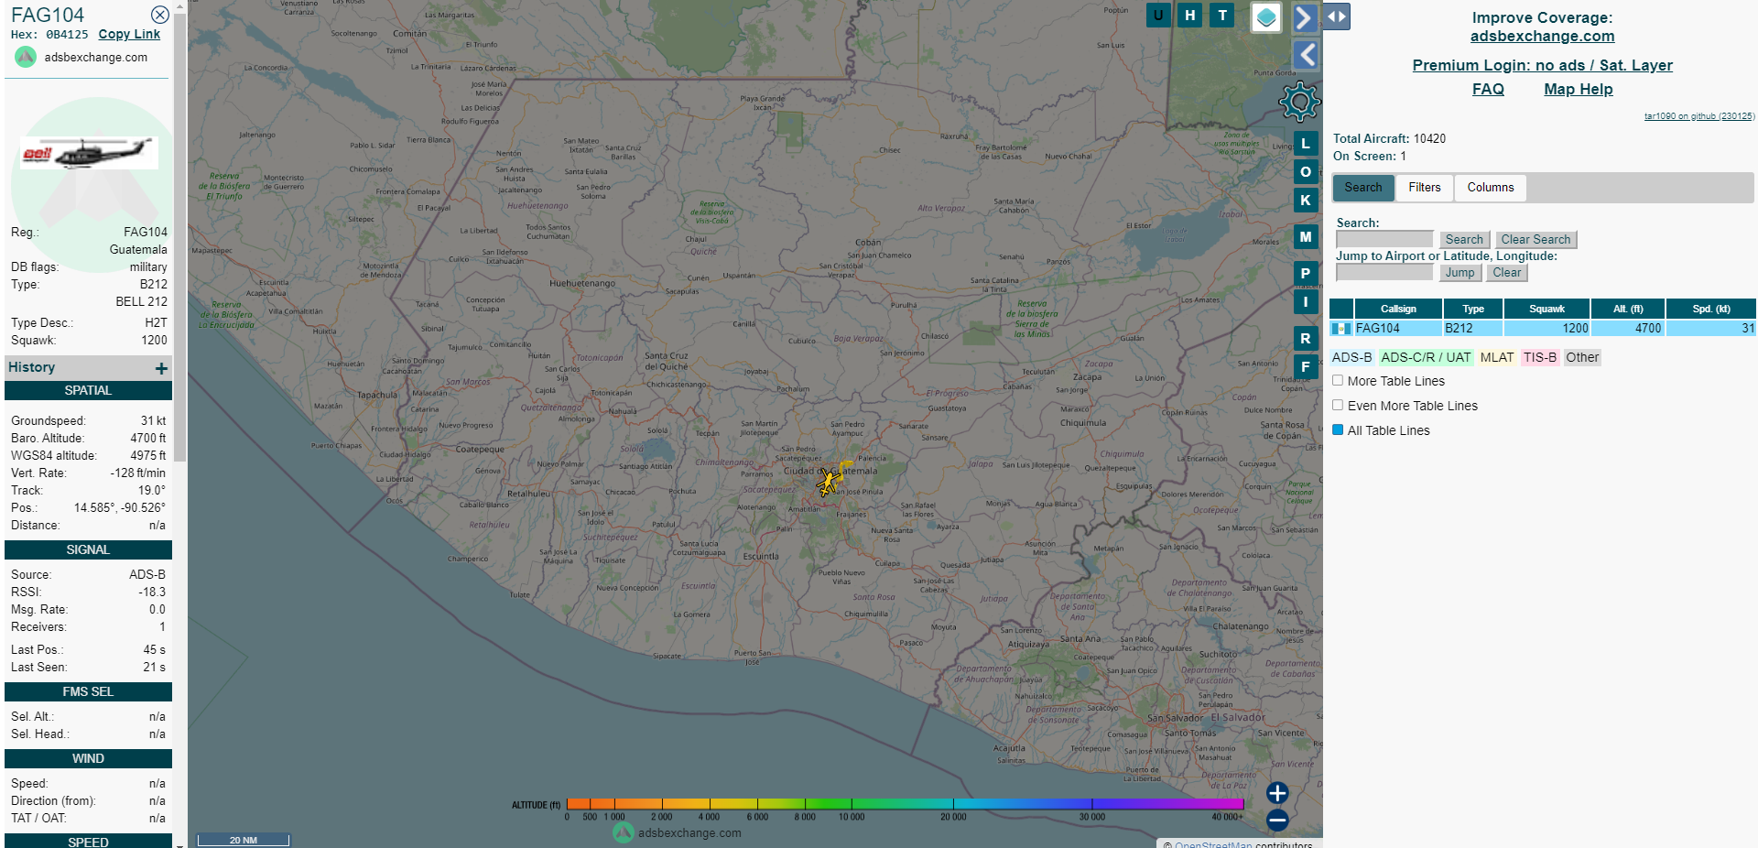Click the SPATIAL section header
The height and width of the screenshot is (848, 1758).
point(88,391)
